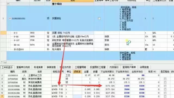Open the 工程量明细 tab
Screen dimensions: 174x98
[80, 67]
